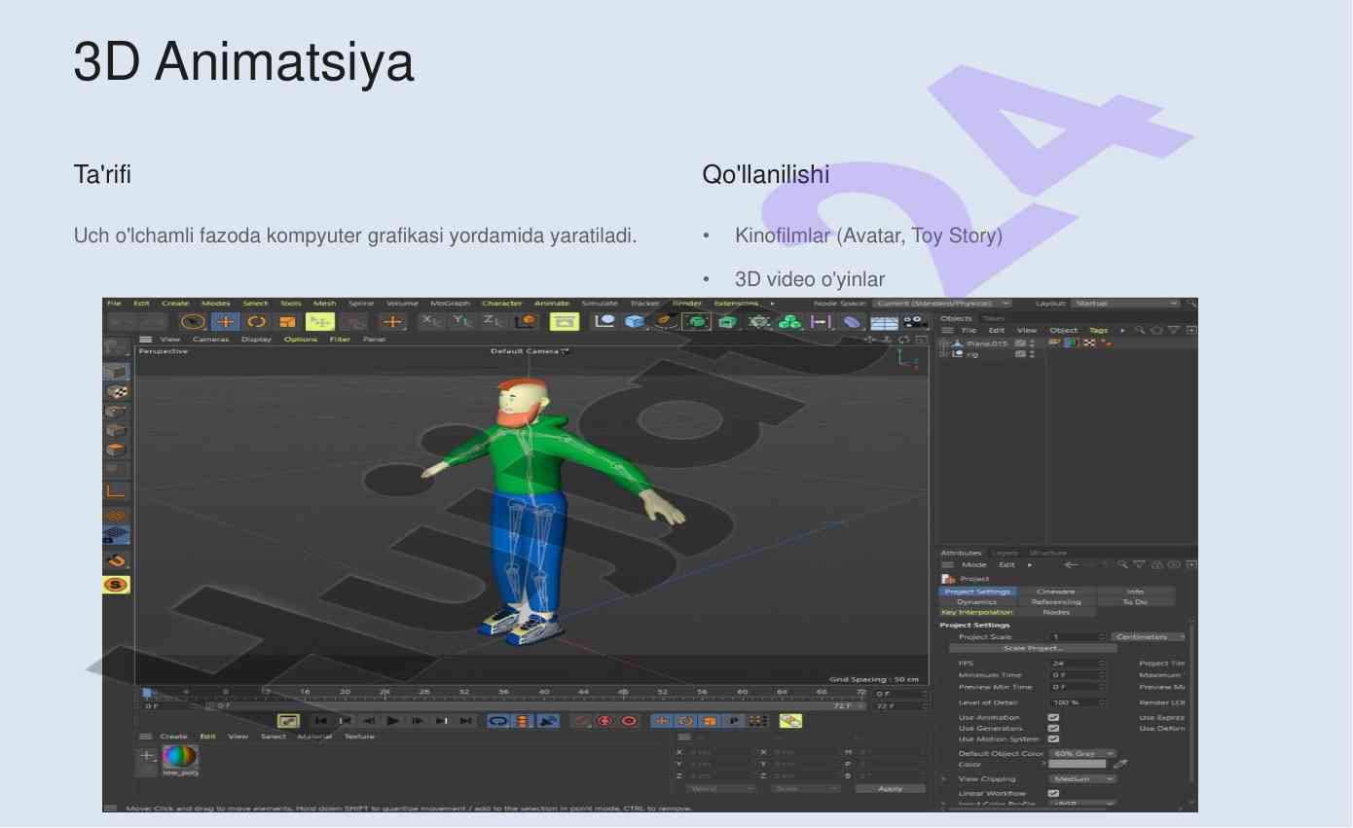Open the Layout Startup dropdown
1353x828 pixels.
[x=1124, y=304]
